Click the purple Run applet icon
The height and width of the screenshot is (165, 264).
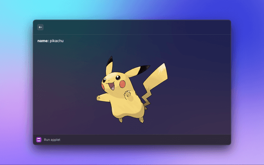tap(39, 140)
